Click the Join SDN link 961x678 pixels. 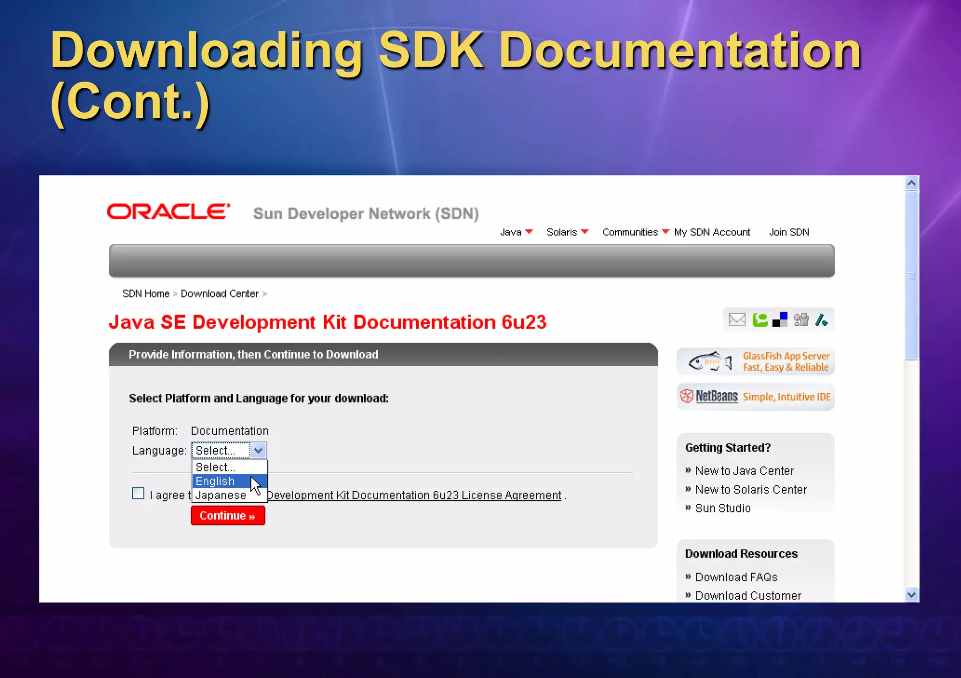tap(789, 232)
